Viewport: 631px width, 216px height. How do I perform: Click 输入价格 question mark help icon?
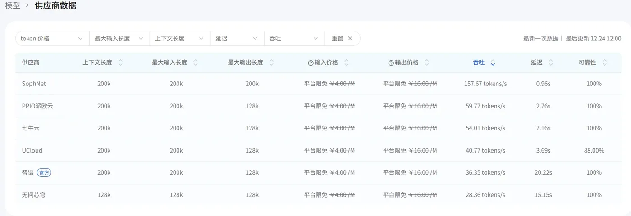tap(311, 63)
